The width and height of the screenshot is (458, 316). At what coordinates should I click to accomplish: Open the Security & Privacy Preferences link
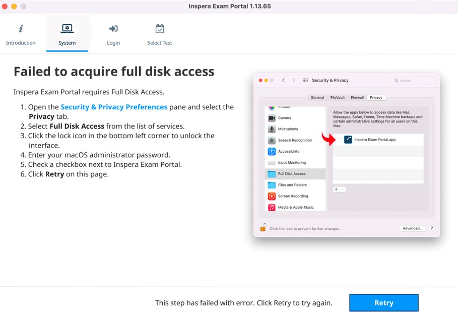[x=114, y=107]
